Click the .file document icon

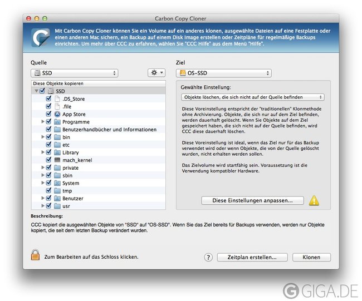tap(57, 106)
